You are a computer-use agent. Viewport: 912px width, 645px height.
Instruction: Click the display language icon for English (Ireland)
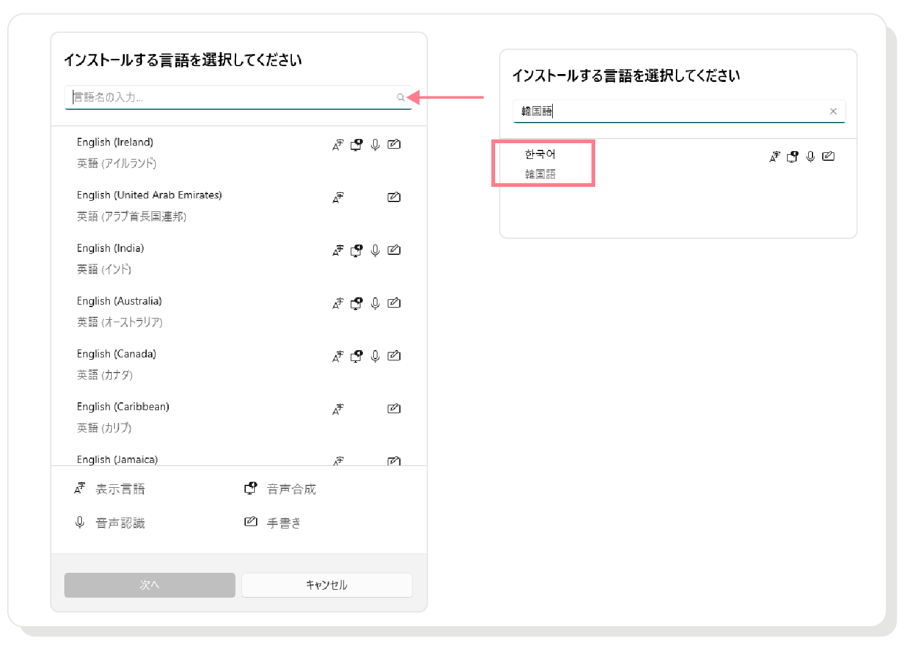(338, 144)
